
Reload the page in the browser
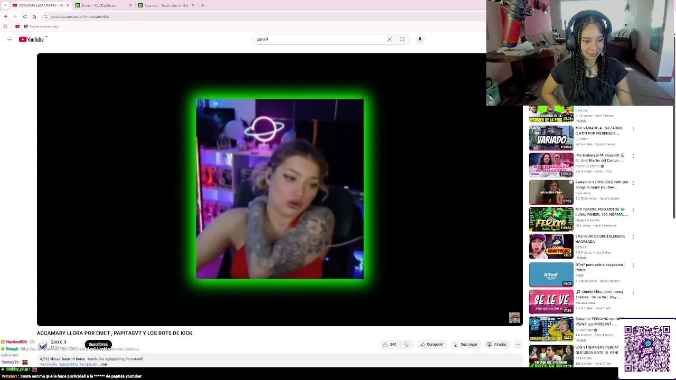(x=24, y=16)
